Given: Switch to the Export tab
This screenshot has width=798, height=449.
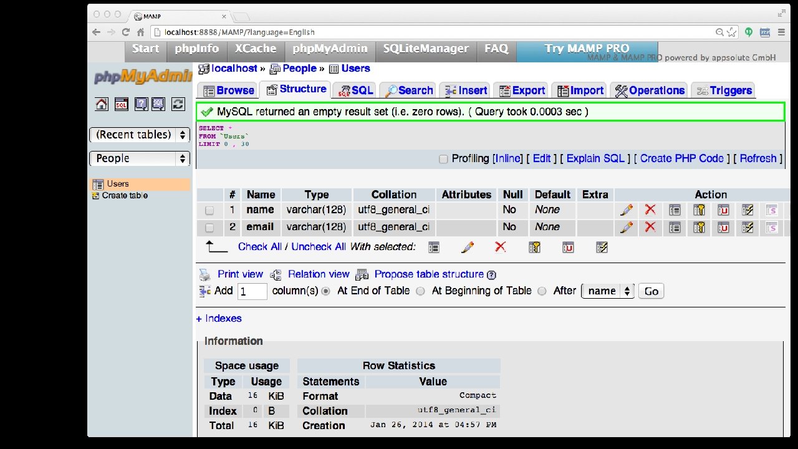Looking at the screenshot, I should [521, 90].
